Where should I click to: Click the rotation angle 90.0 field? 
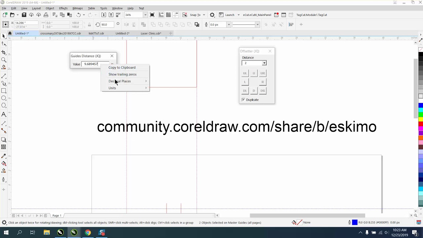coord(107,24)
